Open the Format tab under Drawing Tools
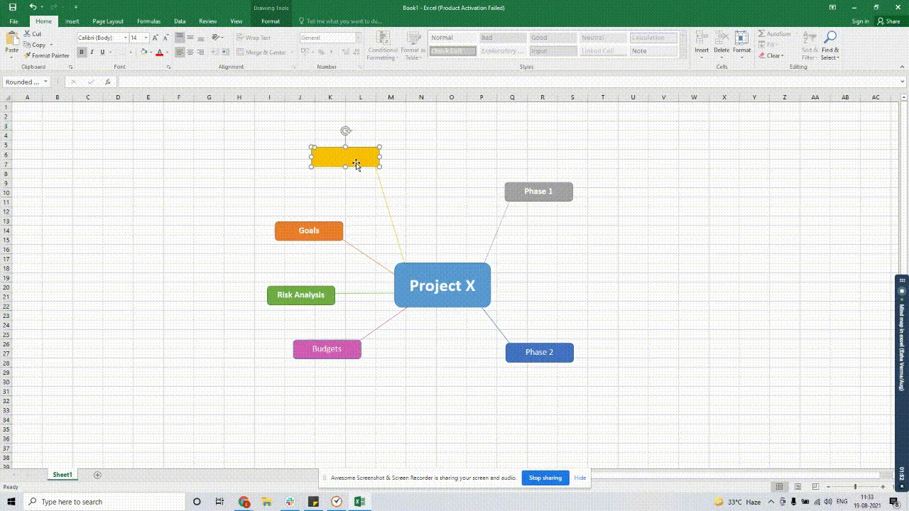909x511 pixels. (271, 21)
